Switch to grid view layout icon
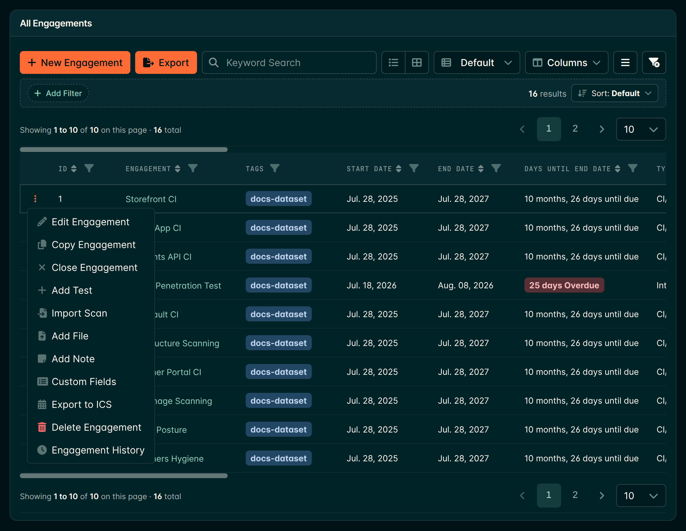Screen dimensions: 686x531 (x=417, y=62)
